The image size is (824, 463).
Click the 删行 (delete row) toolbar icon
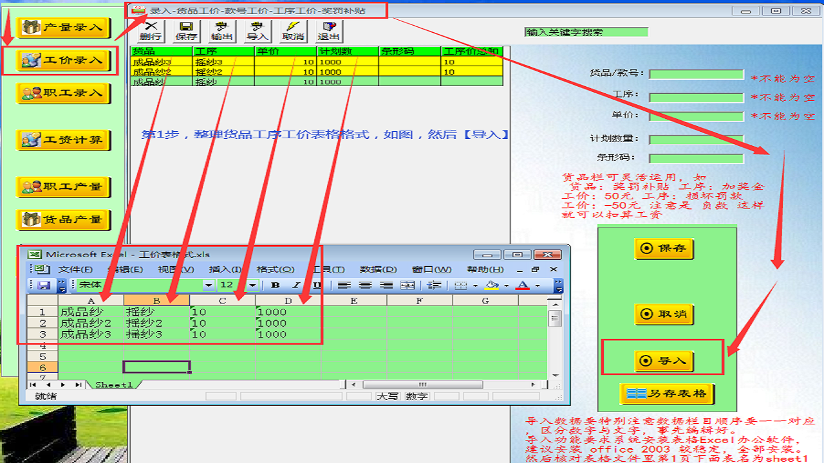click(151, 30)
